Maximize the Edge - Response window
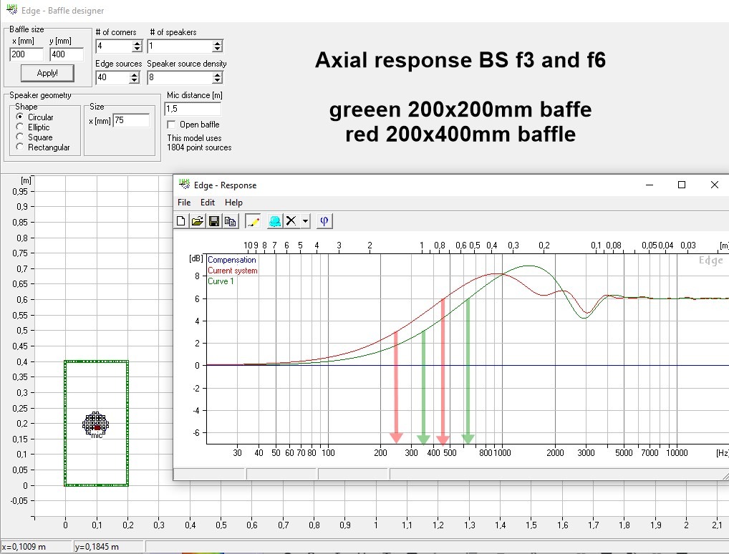This screenshot has width=729, height=554. pyautogui.click(x=682, y=185)
